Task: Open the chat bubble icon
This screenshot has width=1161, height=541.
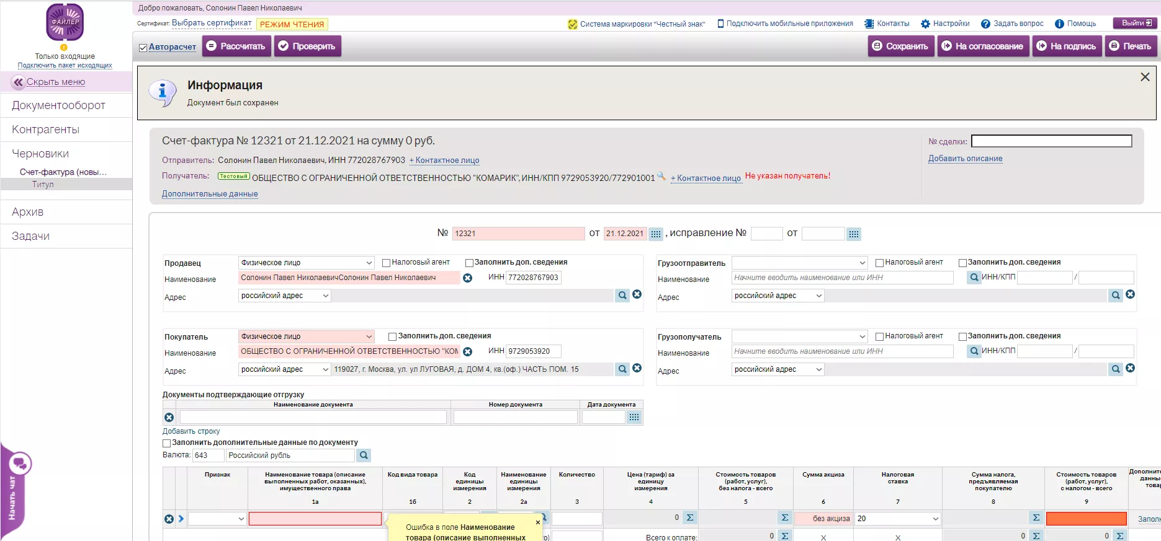Action: pyautogui.click(x=19, y=464)
